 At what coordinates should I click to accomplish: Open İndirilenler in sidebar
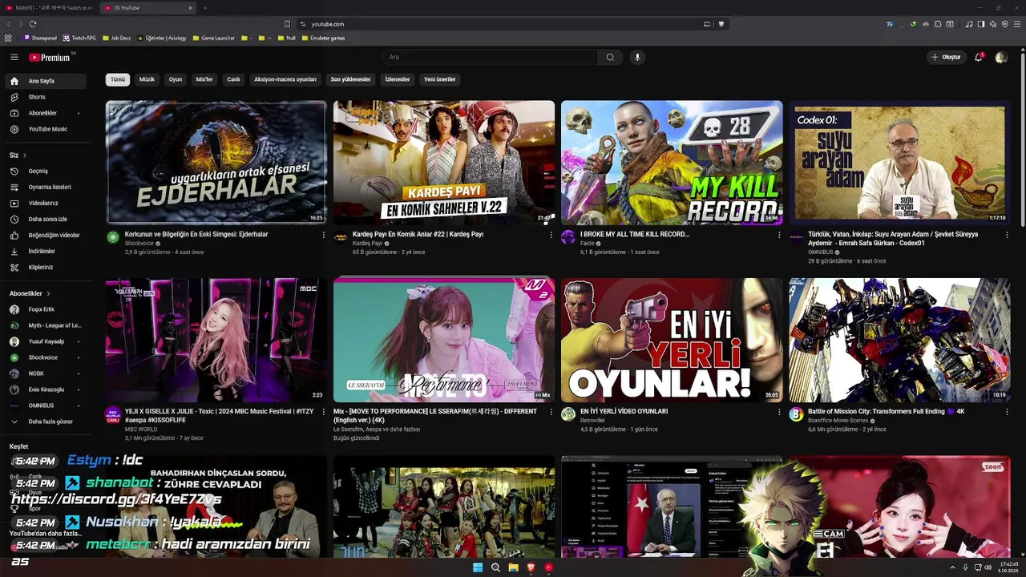tap(45, 251)
